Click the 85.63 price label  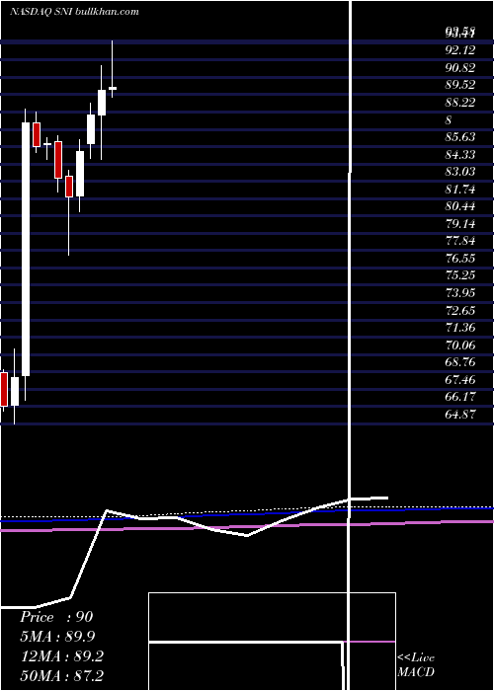point(460,137)
